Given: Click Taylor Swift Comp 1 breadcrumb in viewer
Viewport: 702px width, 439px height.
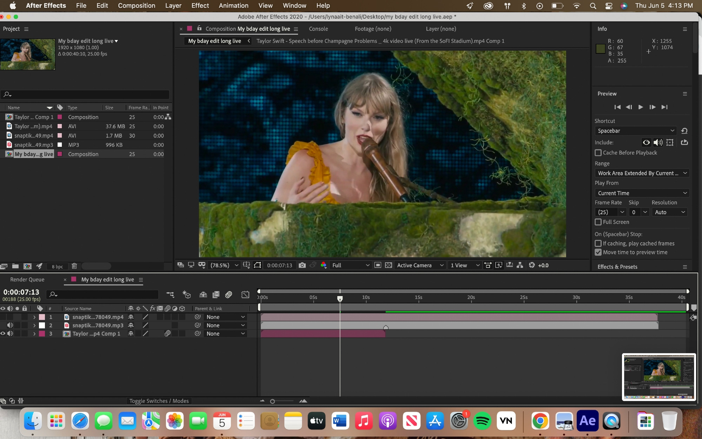Looking at the screenshot, I should click(380, 41).
